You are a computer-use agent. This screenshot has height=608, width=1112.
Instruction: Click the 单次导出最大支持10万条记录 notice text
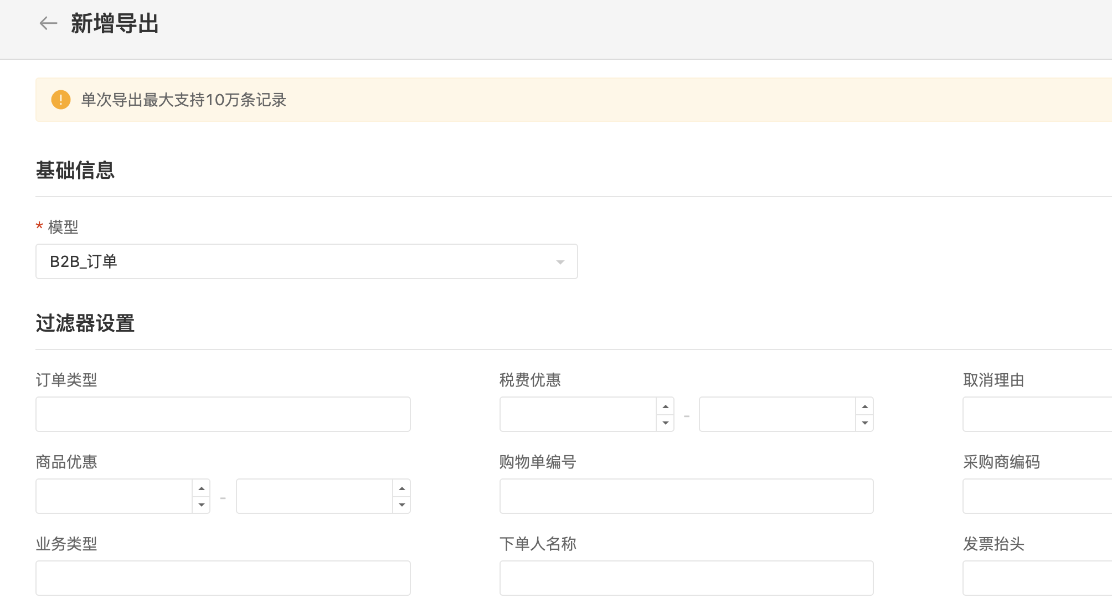click(x=183, y=100)
